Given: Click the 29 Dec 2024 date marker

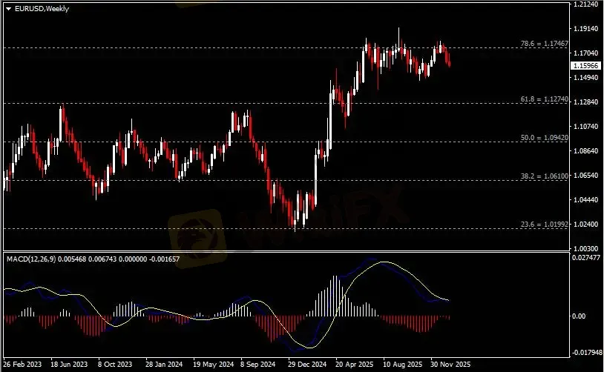Looking at the screenshot, I should tap(307, 365).
